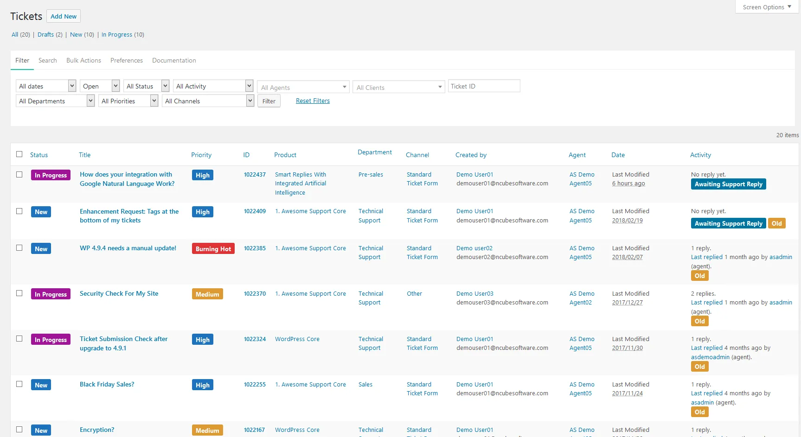Open the Preferences tab
Image resolution: width=801 pixels, height=437 pixels.
(127, 60)
